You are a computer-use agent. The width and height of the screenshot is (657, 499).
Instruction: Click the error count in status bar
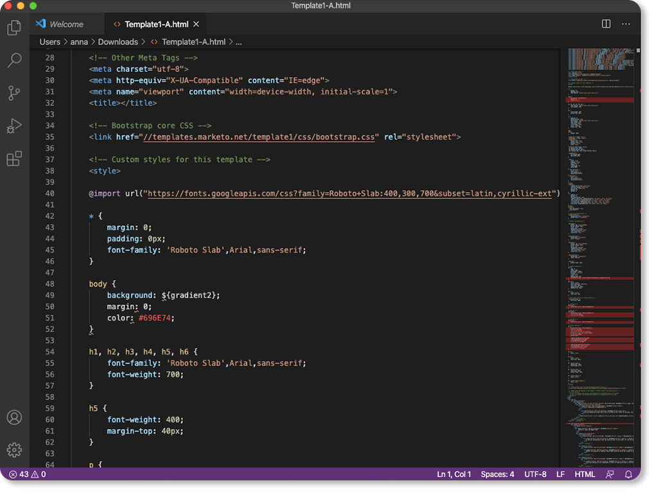click(x=19, y=474)
